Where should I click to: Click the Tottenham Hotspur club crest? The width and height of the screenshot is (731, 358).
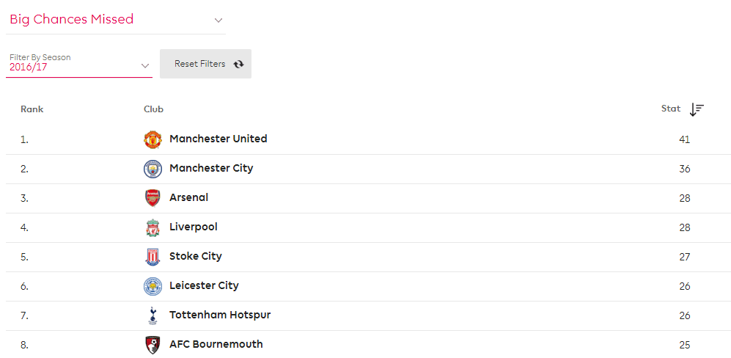pos(153,316)
